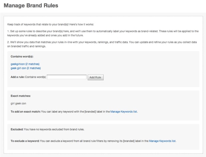
Task: Focus the Contains word(s) text field
Action: 66,77
